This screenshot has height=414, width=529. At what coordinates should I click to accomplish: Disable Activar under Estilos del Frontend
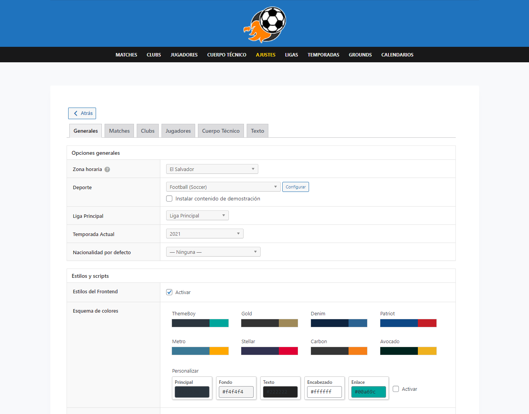pyautogui.click(x=169, y=292)
